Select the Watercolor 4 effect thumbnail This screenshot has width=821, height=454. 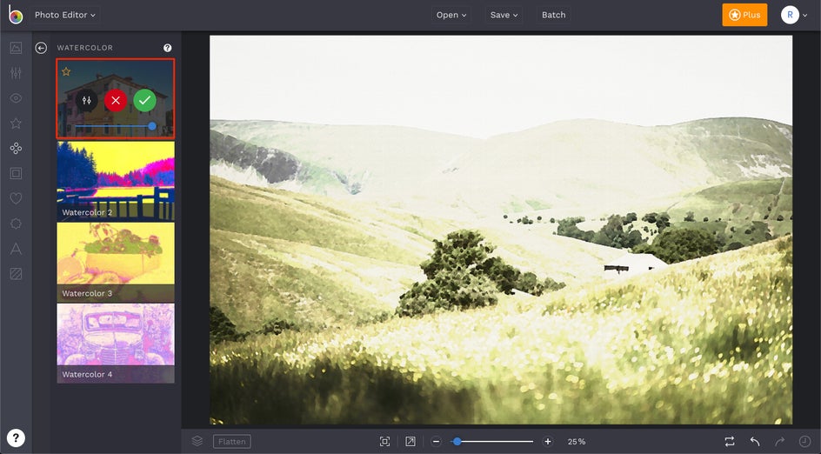coord(116,343)
